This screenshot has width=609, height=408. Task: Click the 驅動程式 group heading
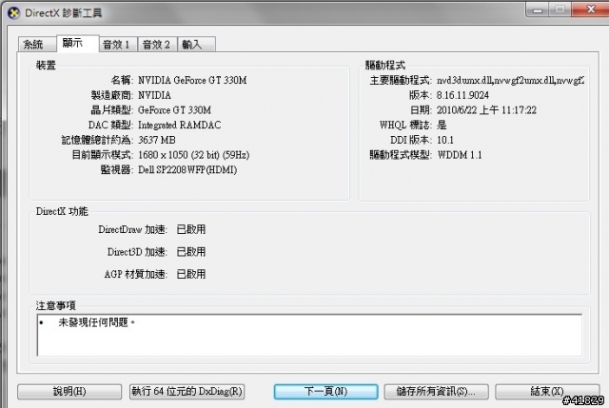385,66
